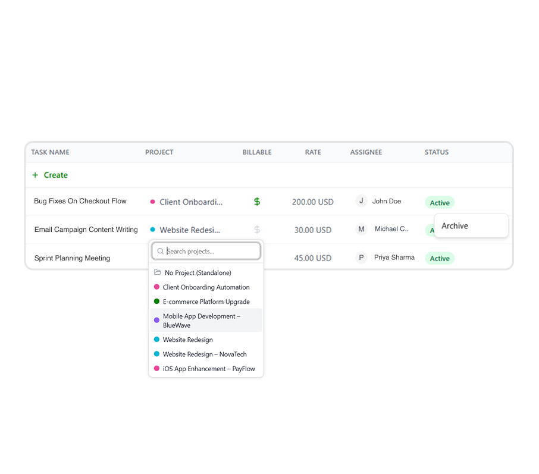Viewport: 539px width, 474px height.
Task: Click the No Project folder icon
Action: click(158, 272)
